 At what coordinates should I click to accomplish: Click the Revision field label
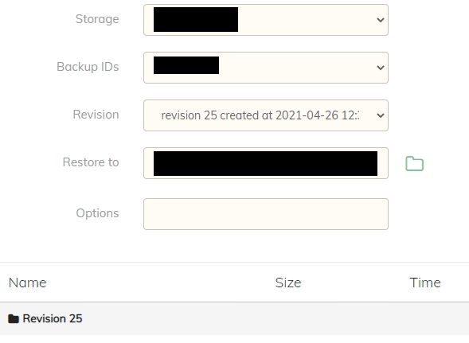(96, 115)
